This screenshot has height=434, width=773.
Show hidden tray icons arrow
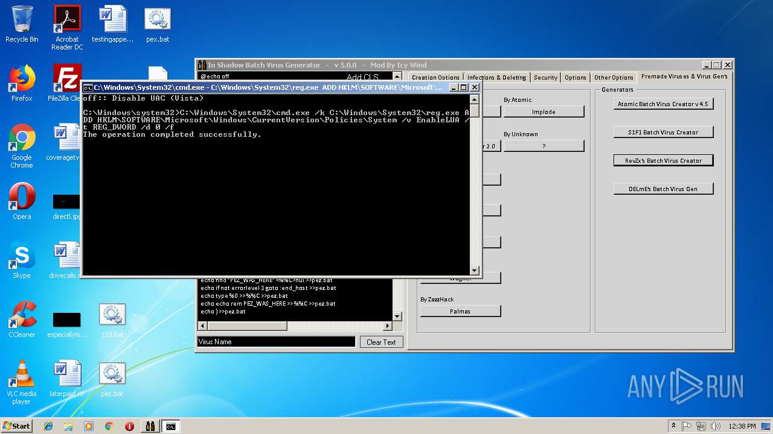tap(674, 426)
